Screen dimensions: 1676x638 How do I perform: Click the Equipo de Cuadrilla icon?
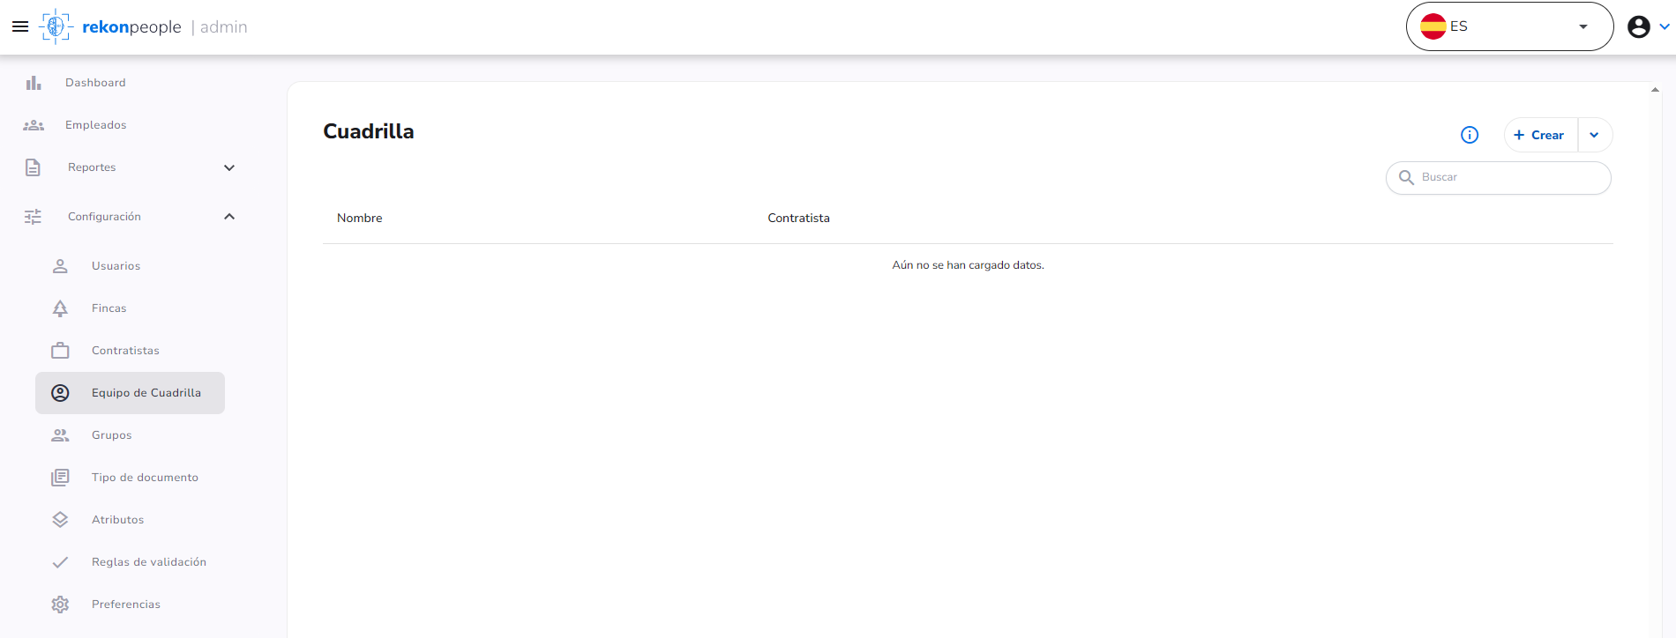(x=60, y=393)
